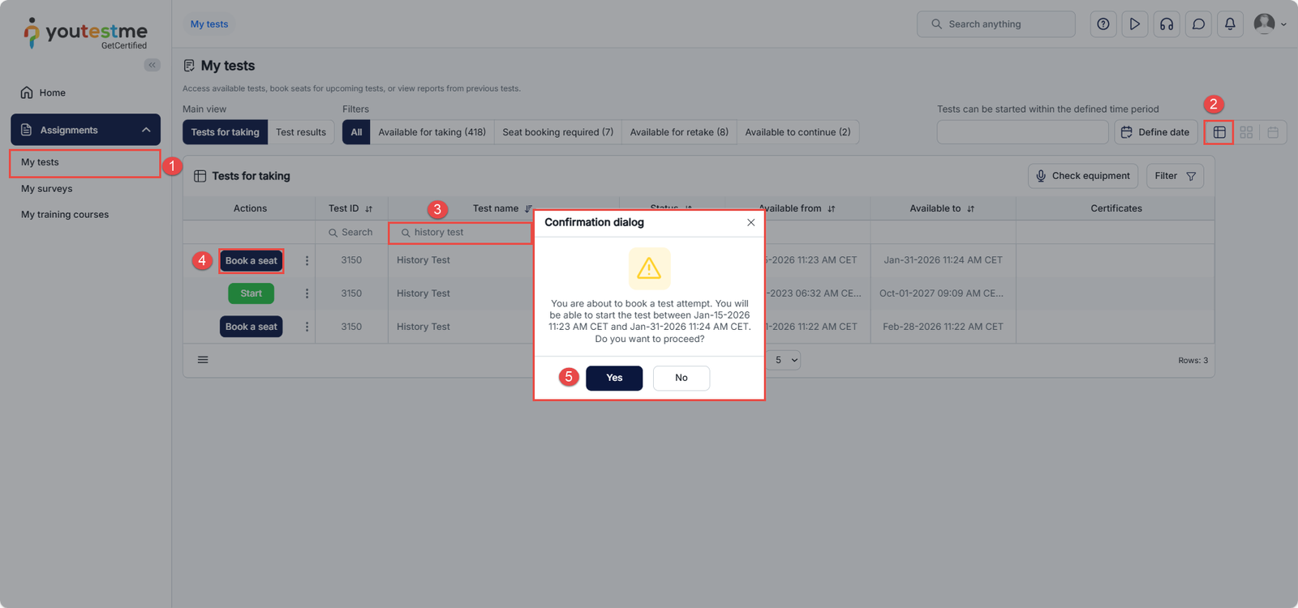Collapse the sidebar with double-arrow icon
Image resolution: width=1298 pixels, height=608 pixels.
[152, 65]
